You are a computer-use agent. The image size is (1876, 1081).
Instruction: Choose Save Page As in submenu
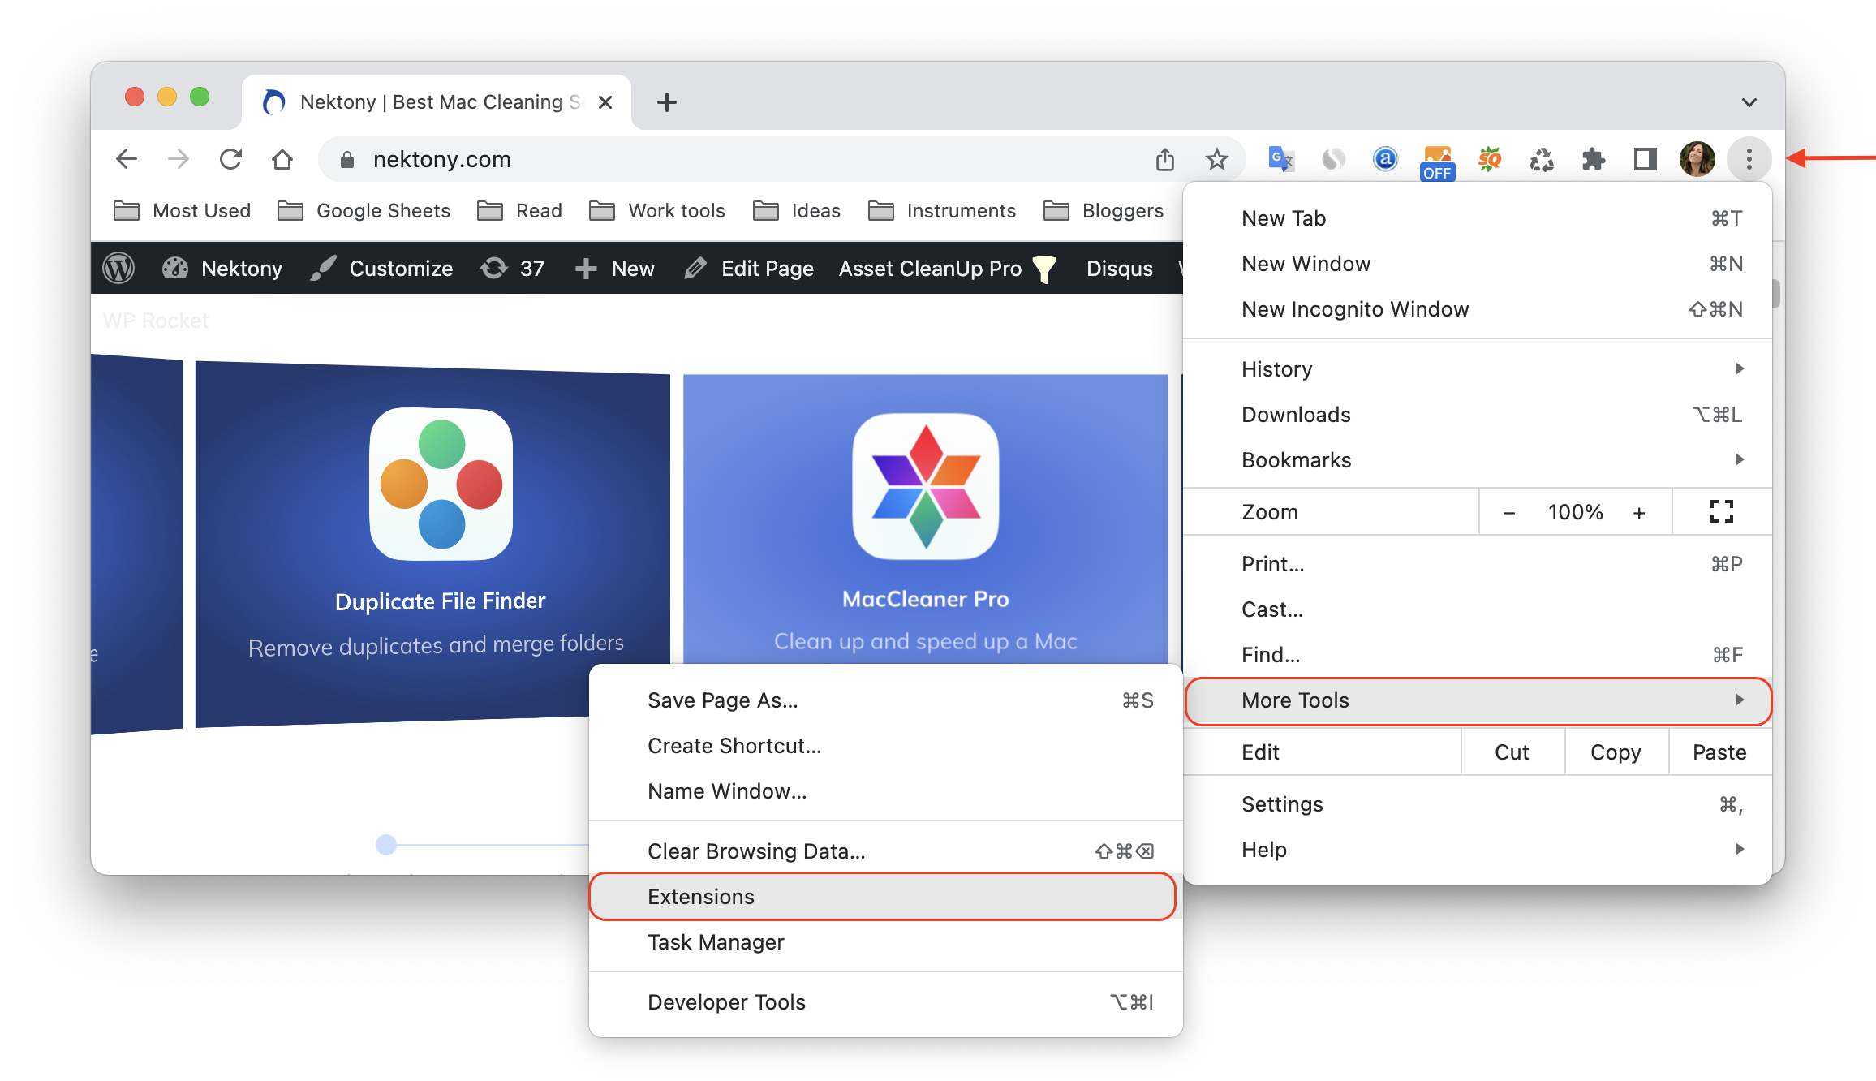885,700
